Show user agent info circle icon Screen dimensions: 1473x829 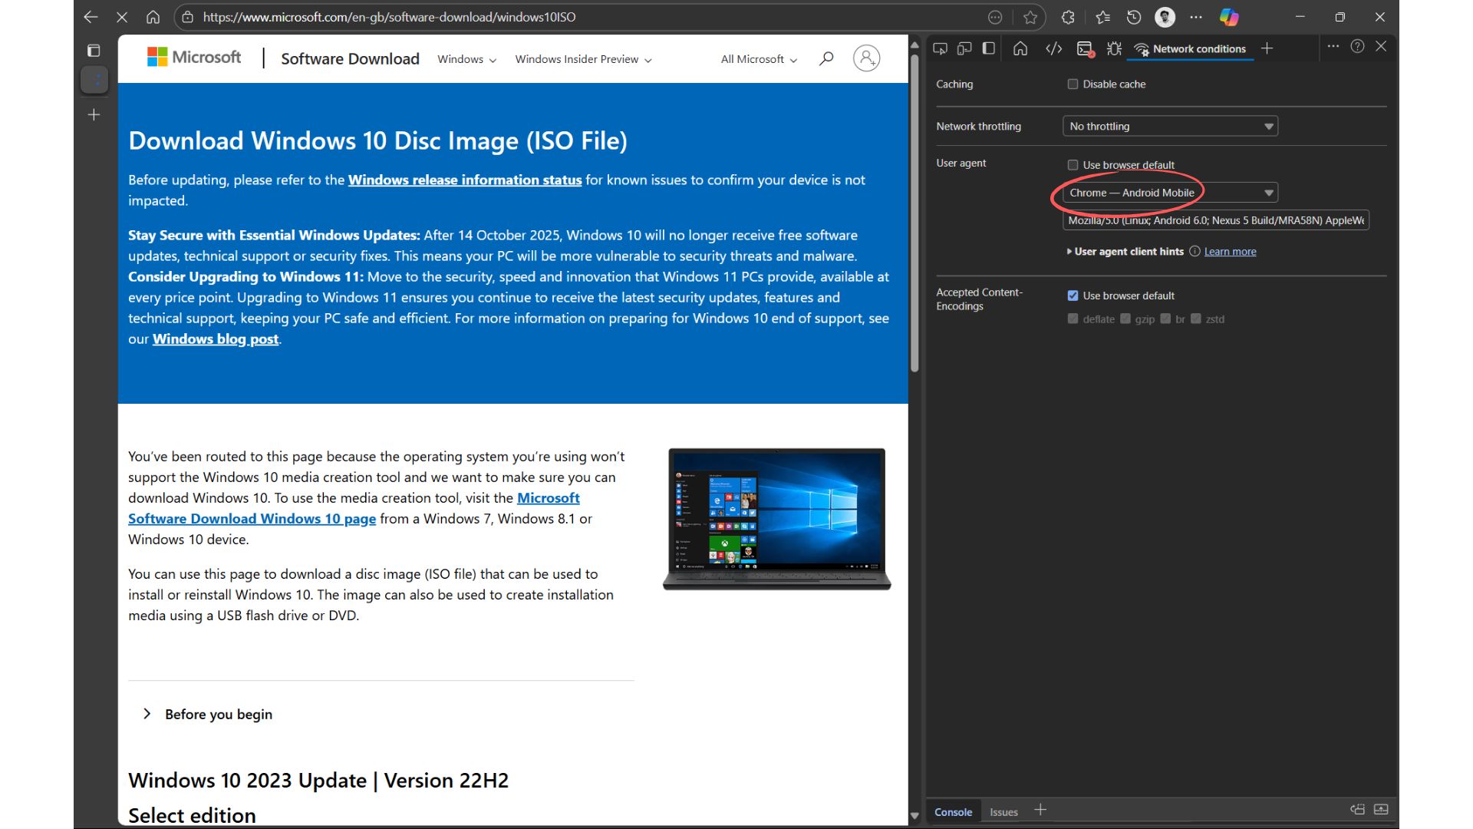point(1195,251)
